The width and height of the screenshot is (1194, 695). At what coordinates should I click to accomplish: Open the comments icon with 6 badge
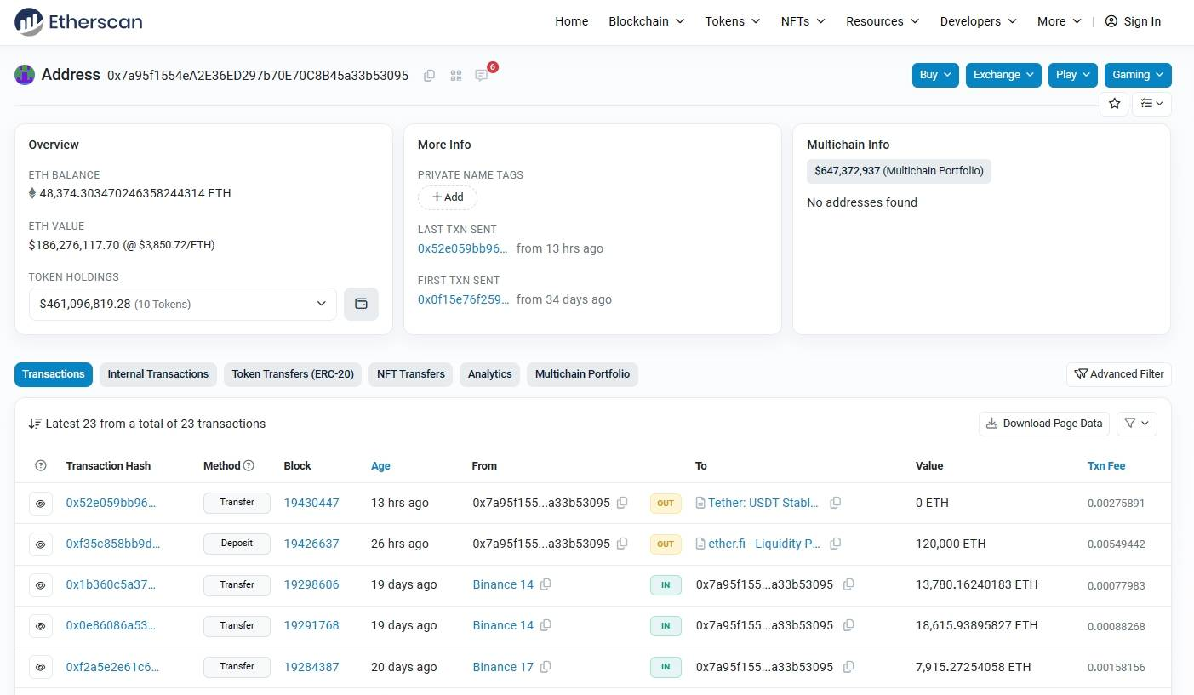482,76
